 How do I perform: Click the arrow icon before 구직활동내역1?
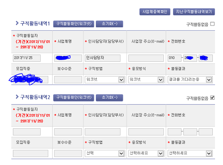click(x=17, y=23)
